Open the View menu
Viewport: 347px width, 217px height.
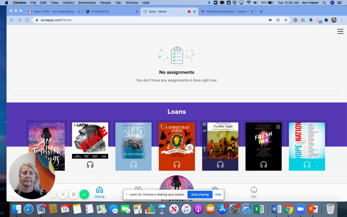55,3
